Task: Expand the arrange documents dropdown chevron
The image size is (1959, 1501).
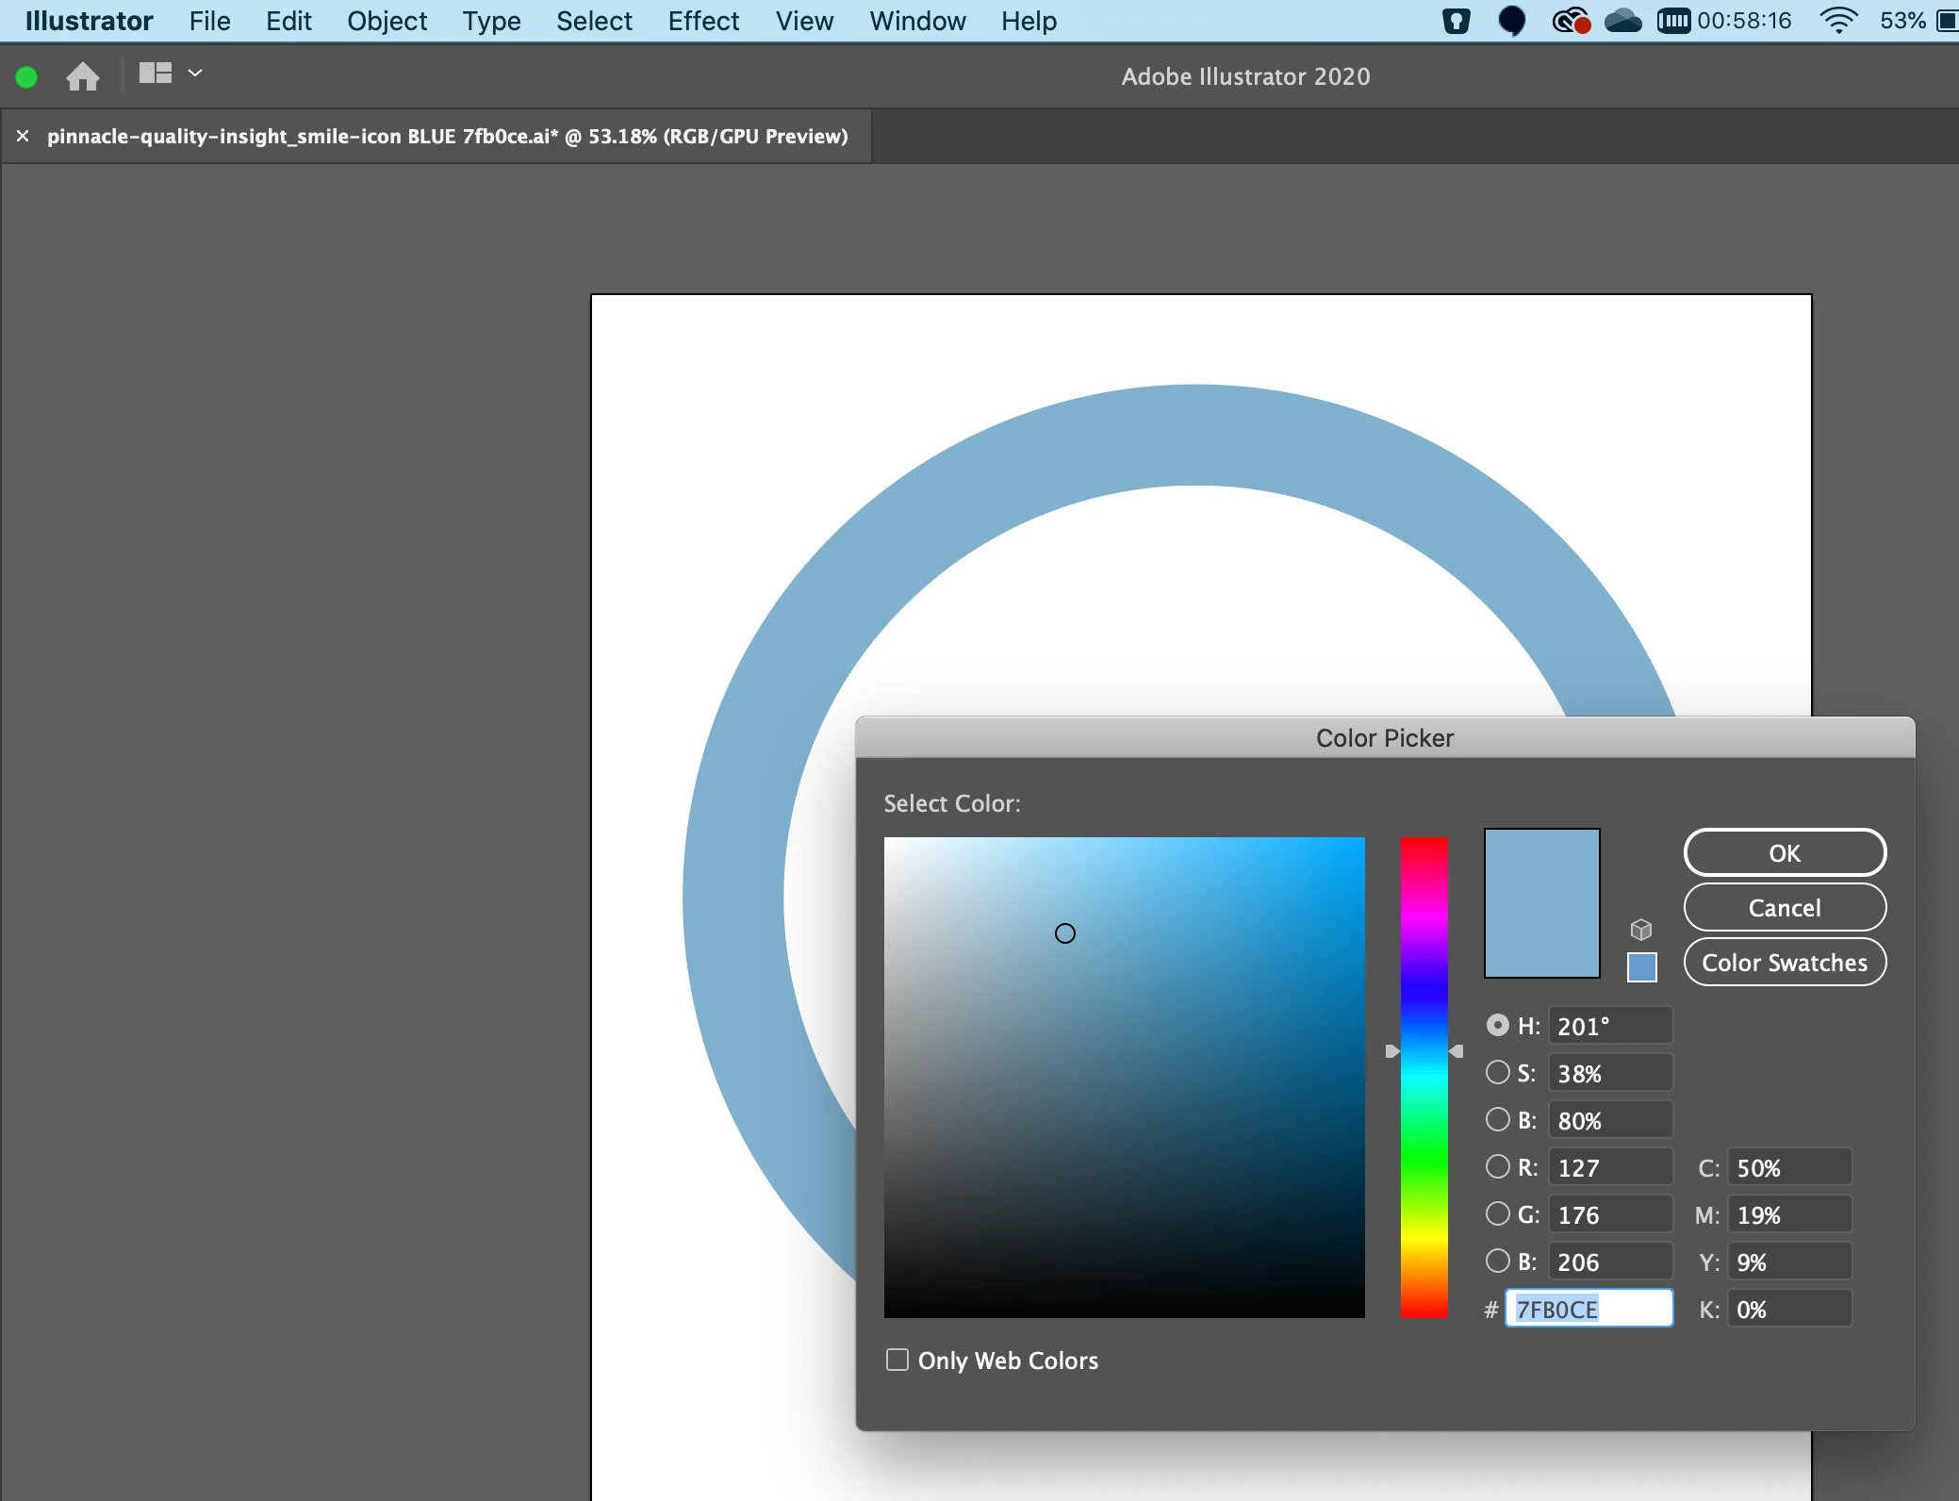Action: (x=195, y=74)
